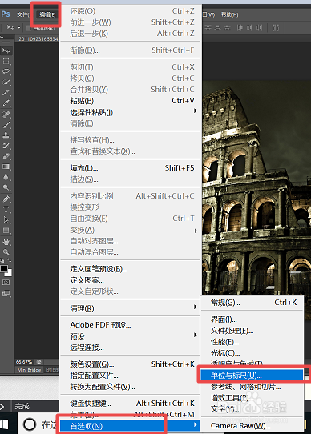This screenshot has height=434, width=311.
Task: Select 文件处理(F)... preferences entry
Action: 252,331
